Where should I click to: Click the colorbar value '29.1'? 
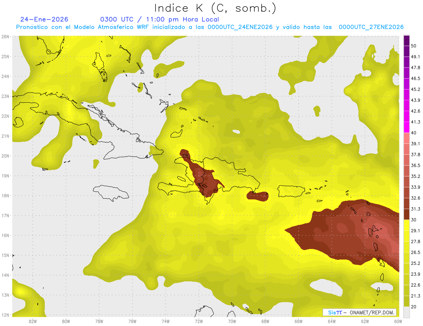[415, 230]
